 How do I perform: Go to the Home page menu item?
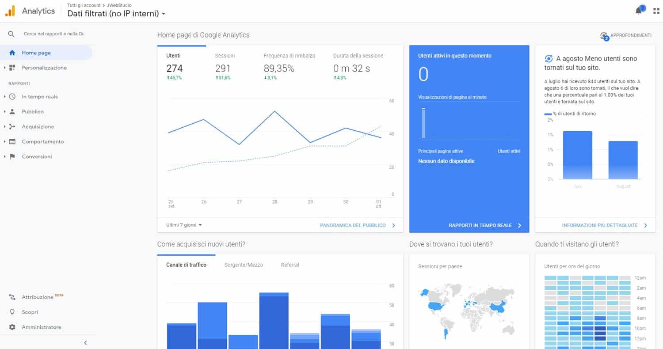[46, 53]
